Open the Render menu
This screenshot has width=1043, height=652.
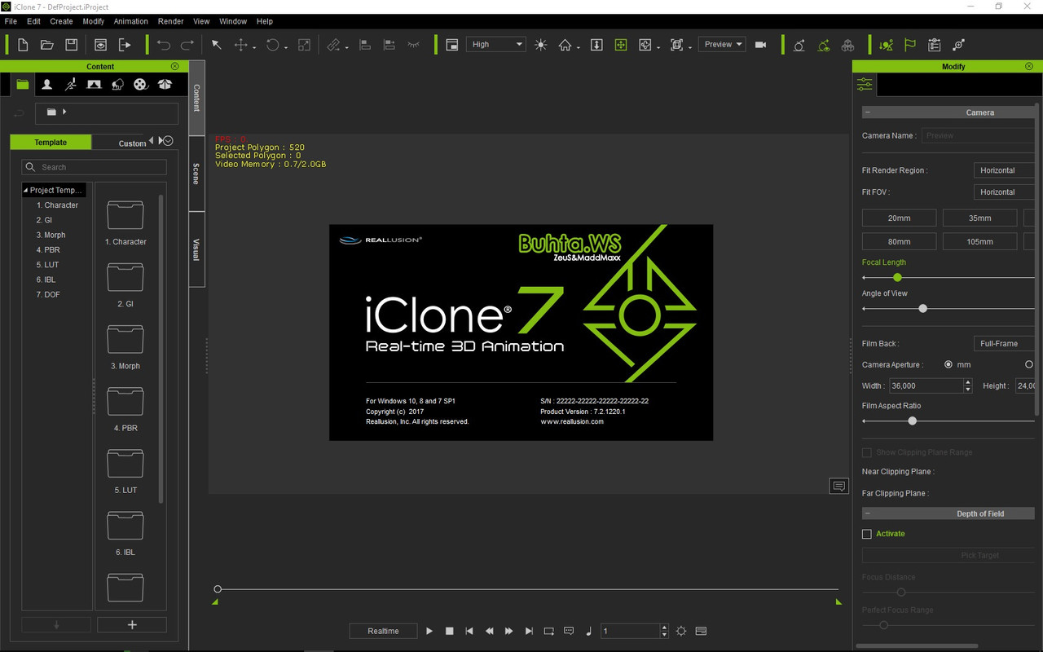[x=171, y=21]
